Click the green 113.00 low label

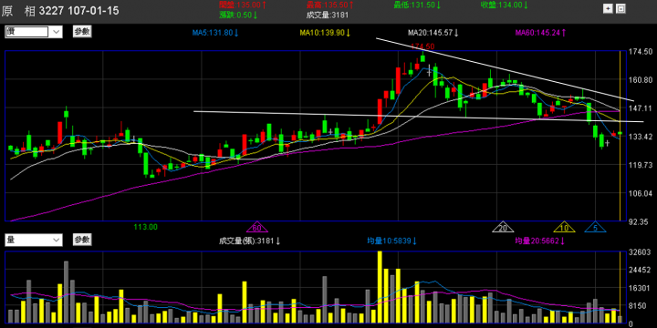click(146, 227)
